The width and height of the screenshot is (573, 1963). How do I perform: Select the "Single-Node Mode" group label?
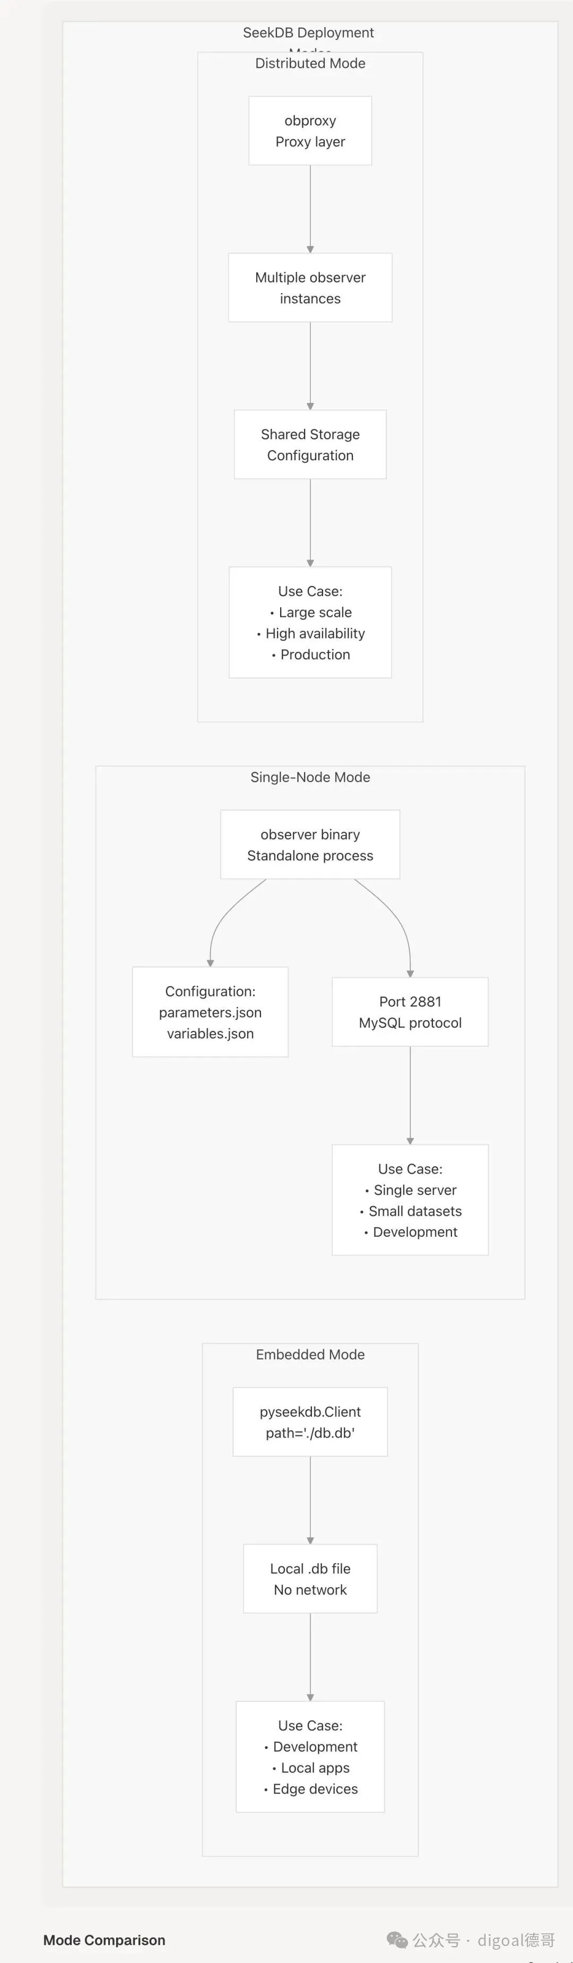(x=310, y=777)
